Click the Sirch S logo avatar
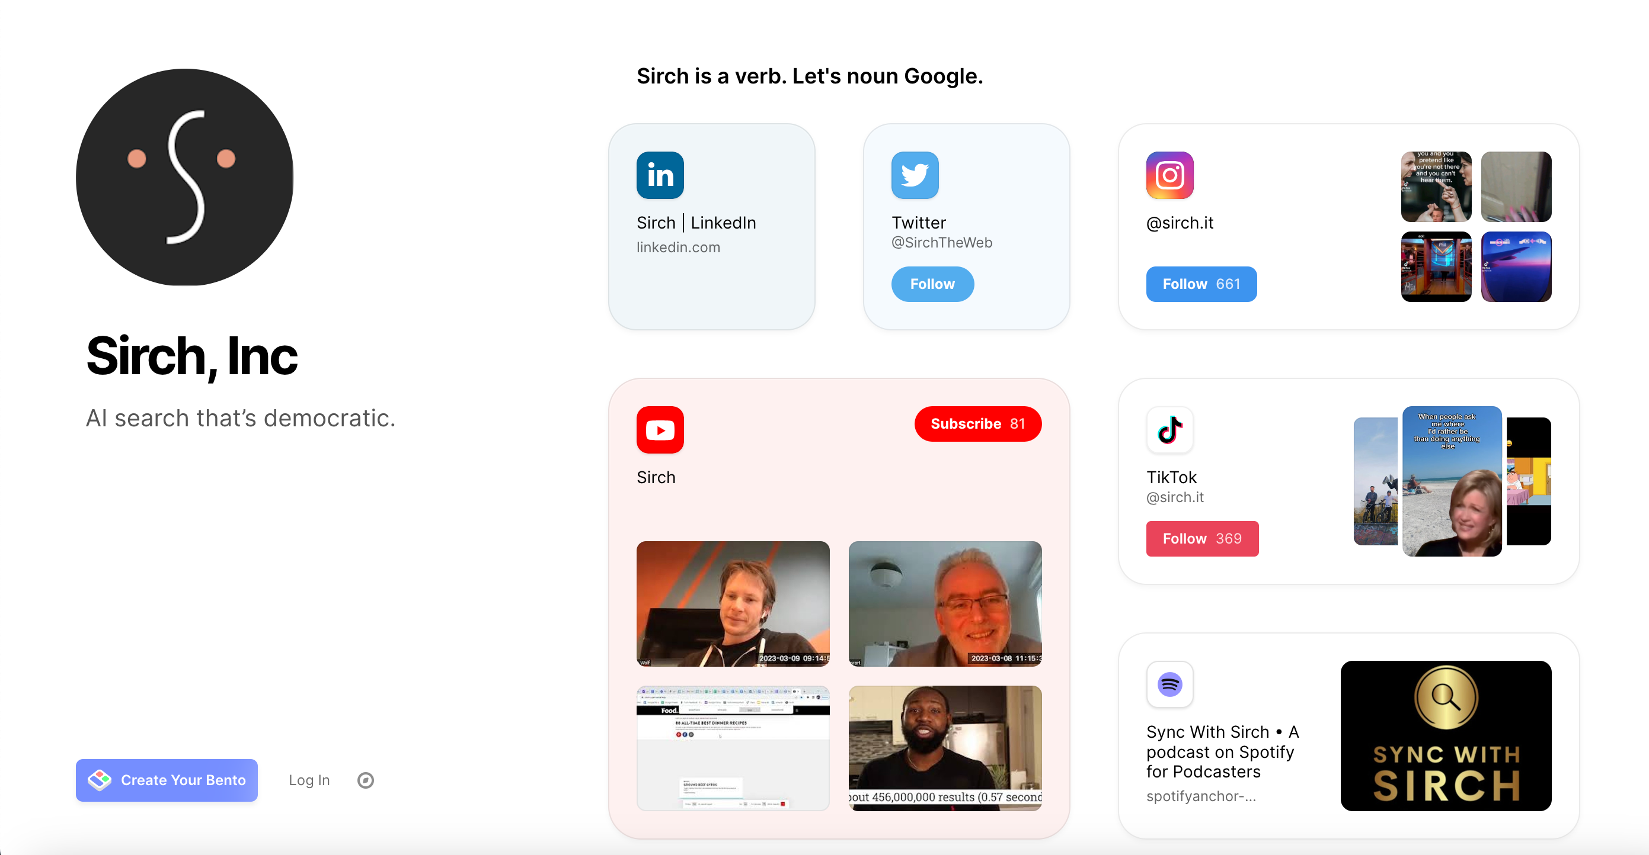 point(185,177)
